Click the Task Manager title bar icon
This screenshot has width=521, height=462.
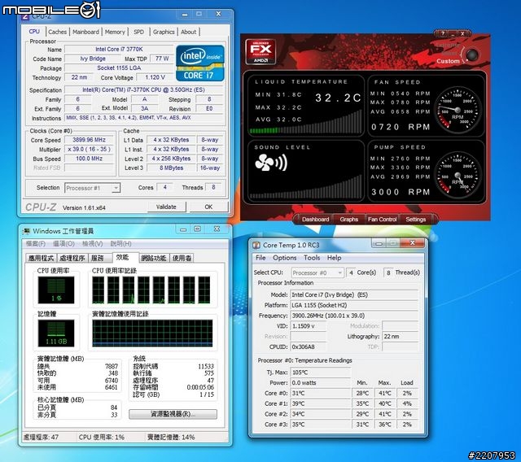pos(26,231)
